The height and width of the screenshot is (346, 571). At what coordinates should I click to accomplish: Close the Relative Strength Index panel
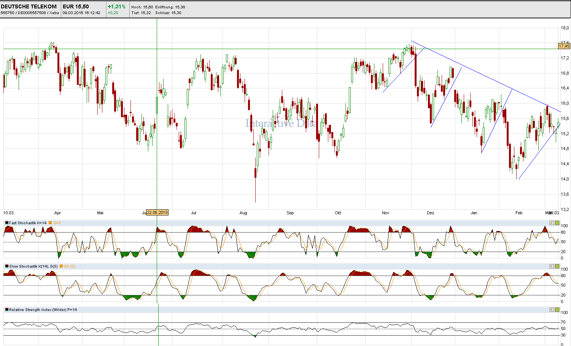point(557,310)
